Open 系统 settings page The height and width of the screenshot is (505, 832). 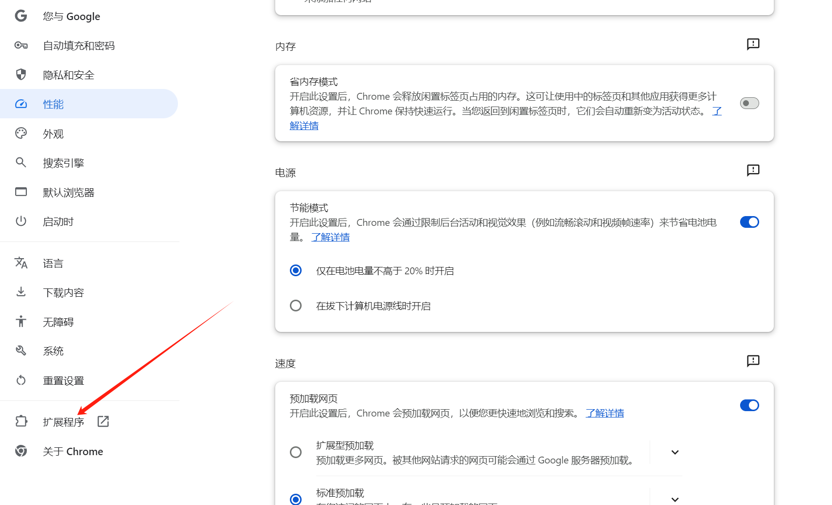pos(89,351)
